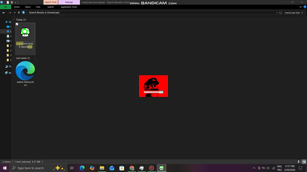Screen dimensions: 307x172
Task: Switch to Details view layout
Action: [x=299, y=162]
